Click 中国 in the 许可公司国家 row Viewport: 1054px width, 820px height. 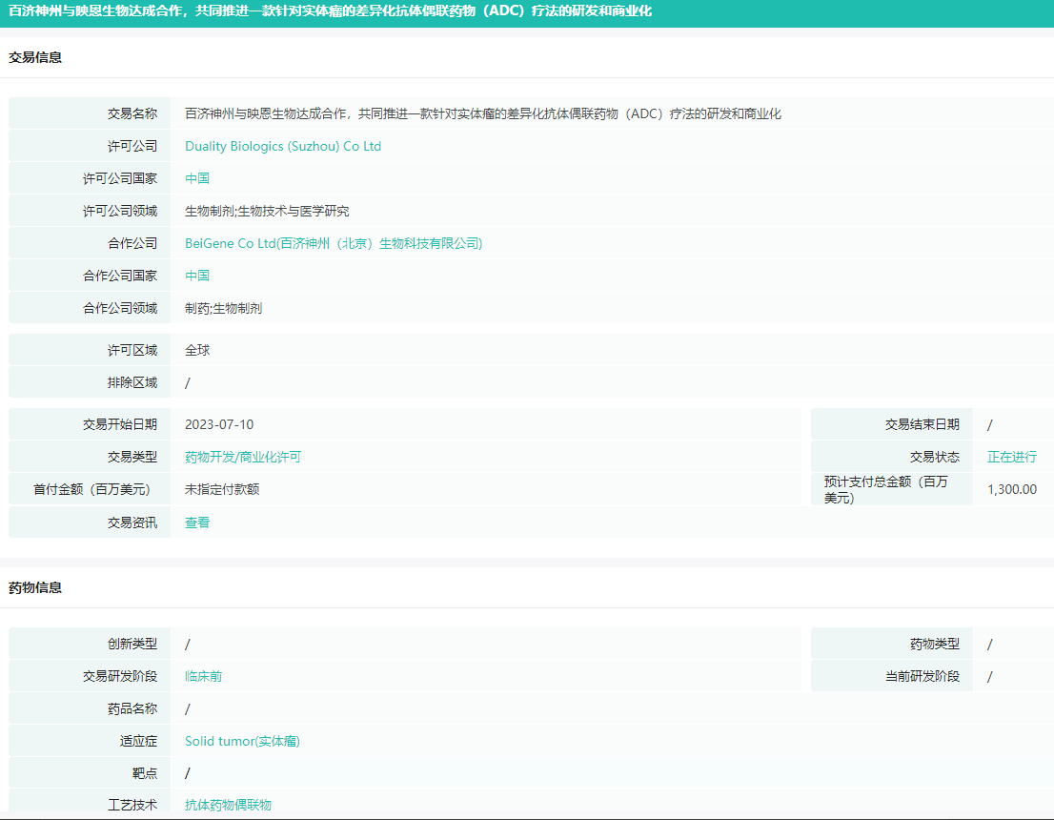coord(197,178)
